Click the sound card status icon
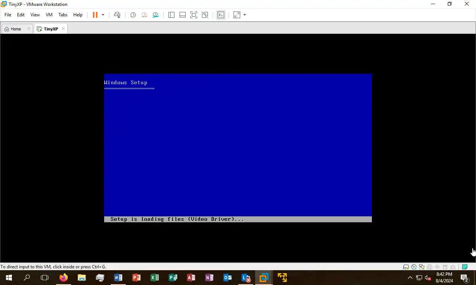This screenshot has width=476, height=285. (437, 267)
